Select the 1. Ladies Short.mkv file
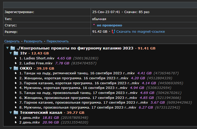This screenshot has height=129, width=197. point(36,58)
